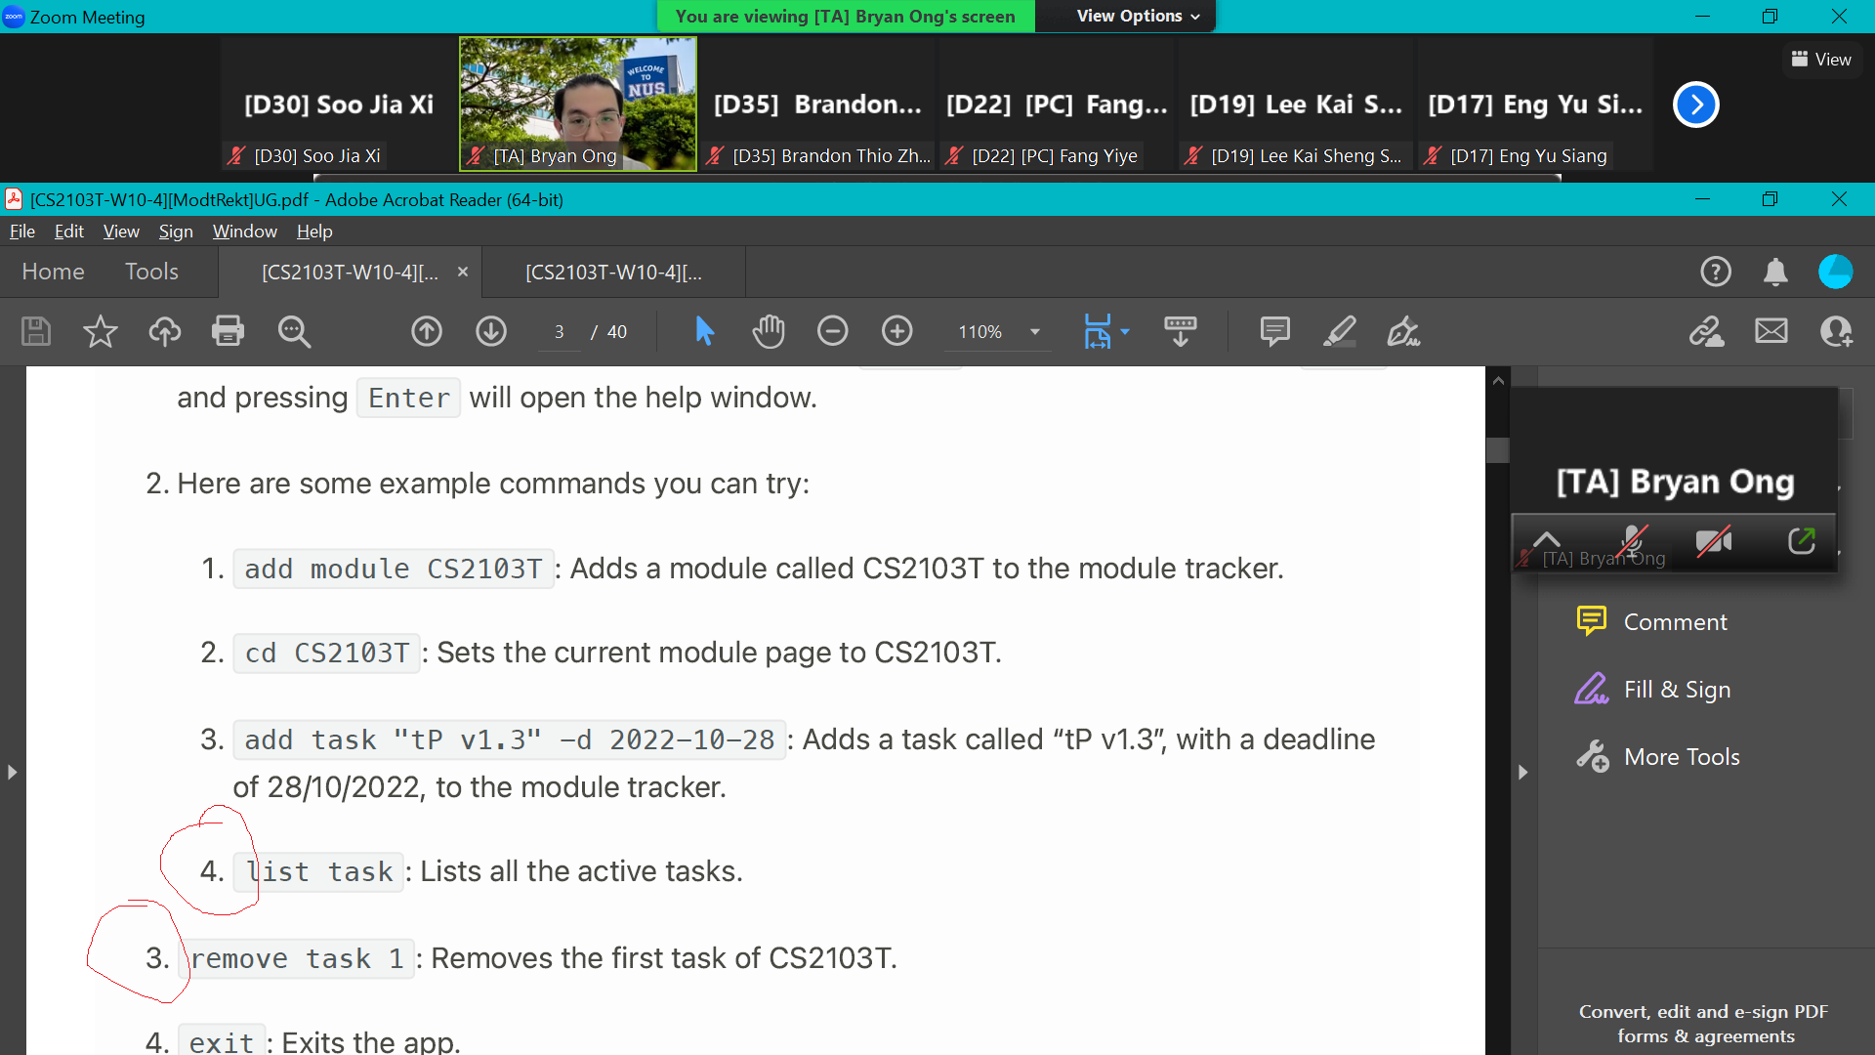This screenshot has height=1055, width=1875.
Task: Click the Highlight text pen icon
Action: 1339,332
